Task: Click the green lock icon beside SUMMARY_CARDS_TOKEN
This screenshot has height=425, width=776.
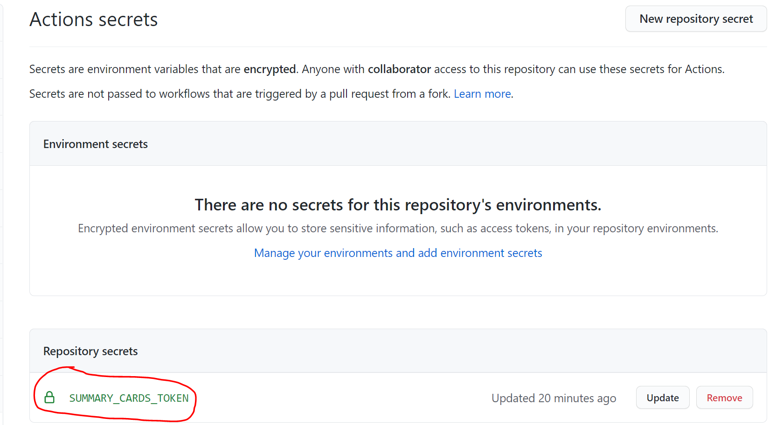Action: (x=49, y=398)
